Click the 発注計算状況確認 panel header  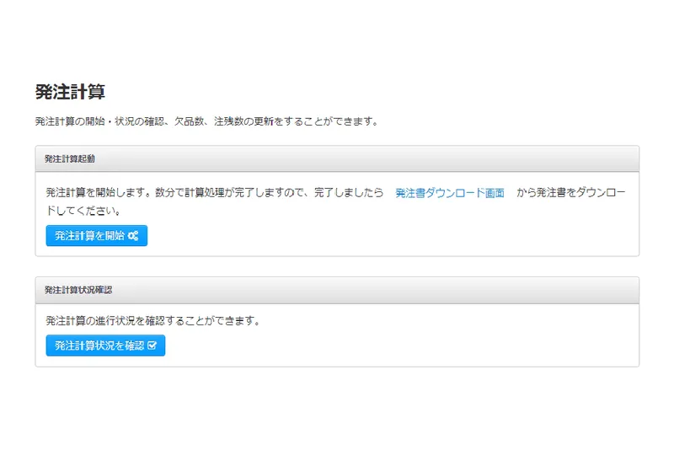337,290
